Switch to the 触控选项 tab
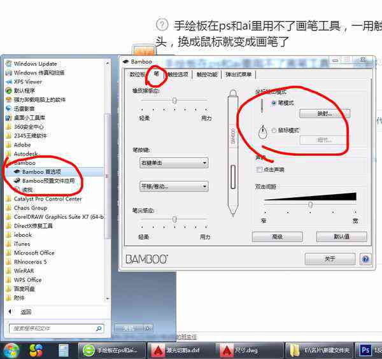 tap(178, 74)
